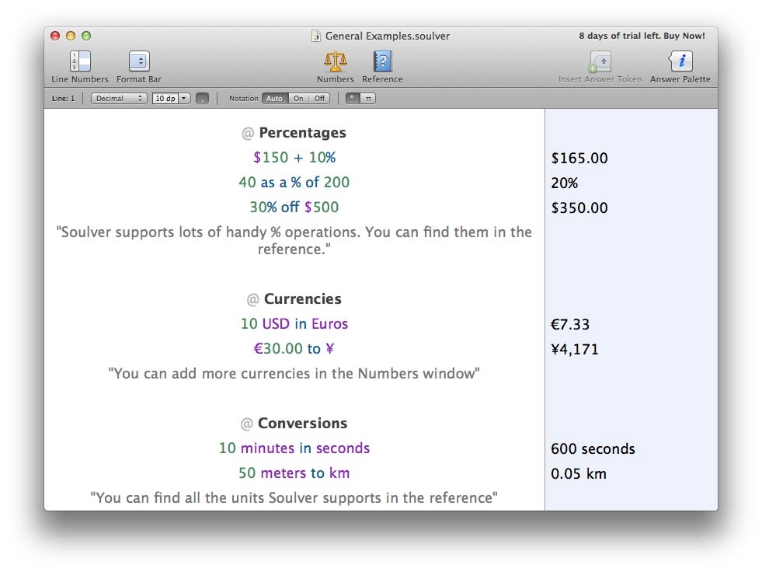Click the Insert Answer Token icon
762x572 pixels.
600,61
